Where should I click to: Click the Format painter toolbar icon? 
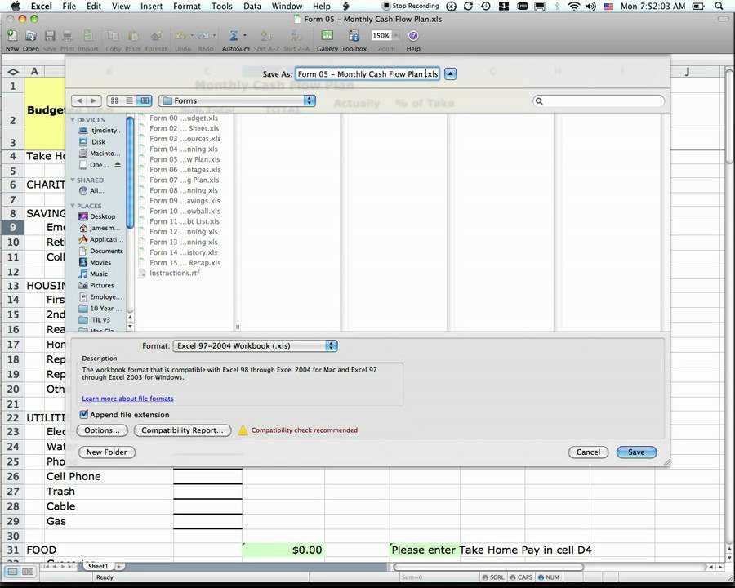pyautogui.click(x=156, y=36)
